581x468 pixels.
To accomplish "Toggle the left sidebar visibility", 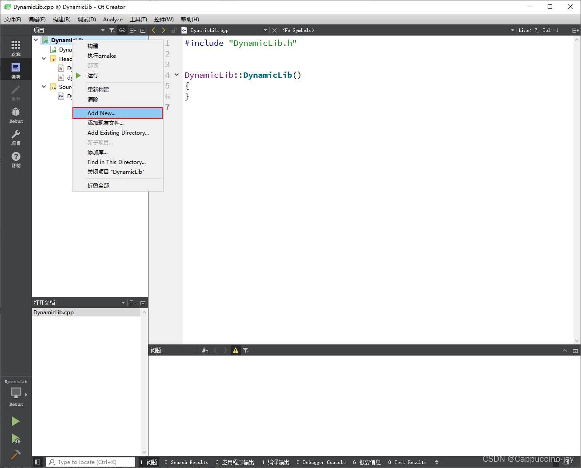I will pos(37,462).
